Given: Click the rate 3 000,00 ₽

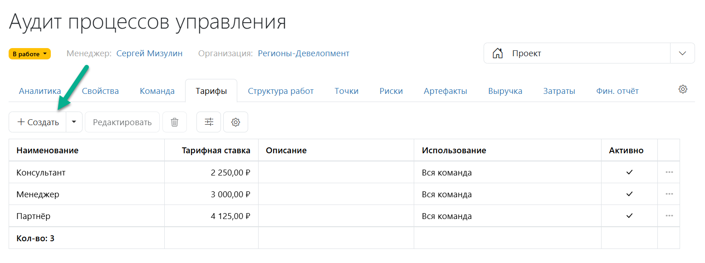Looking at the screenshot, I should click(x=230, y=195).
